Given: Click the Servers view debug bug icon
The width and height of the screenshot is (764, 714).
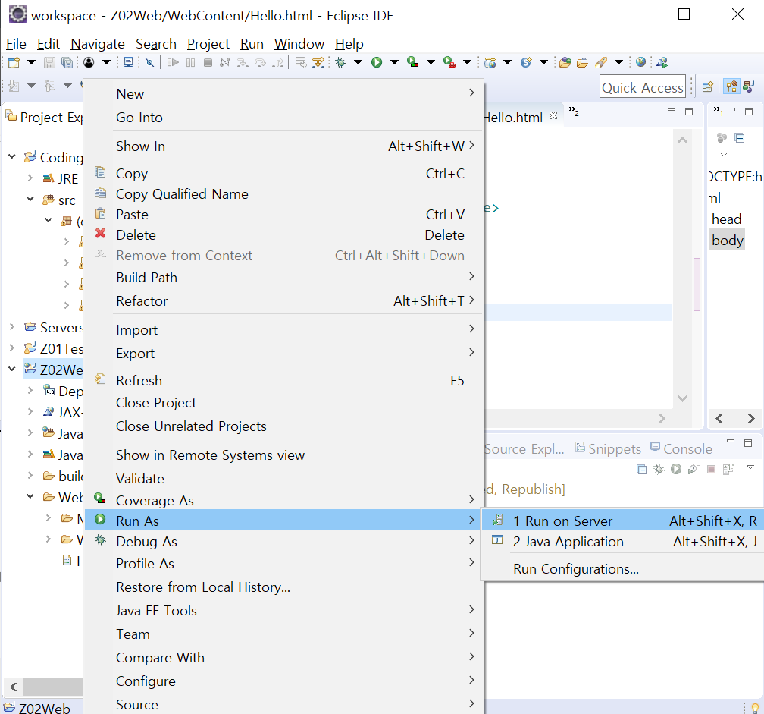Looking at the screenshot, I should click(x=659, y=469).
